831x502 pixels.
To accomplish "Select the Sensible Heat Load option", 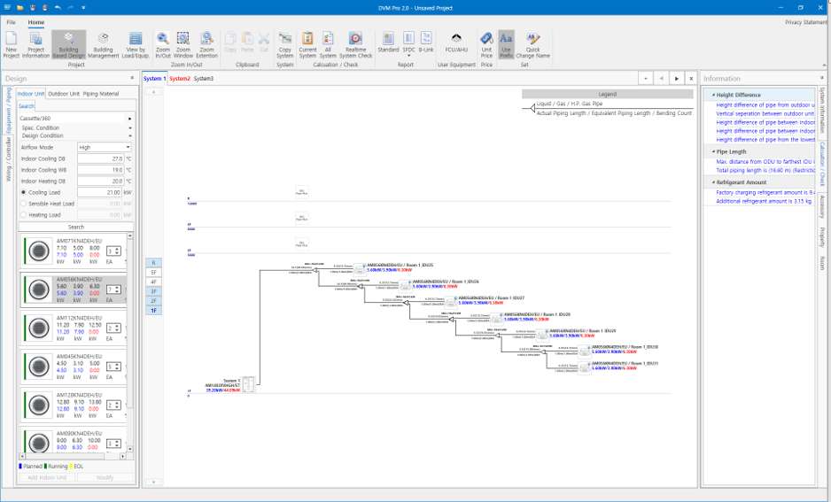I will 23,204.
